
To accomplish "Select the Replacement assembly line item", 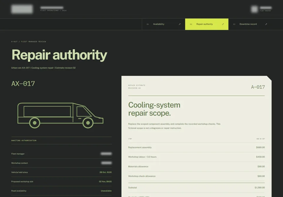I will click(196, 147).
